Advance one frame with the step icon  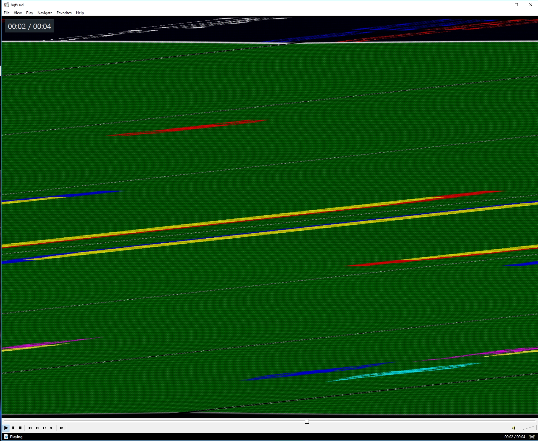pos(61,428)
